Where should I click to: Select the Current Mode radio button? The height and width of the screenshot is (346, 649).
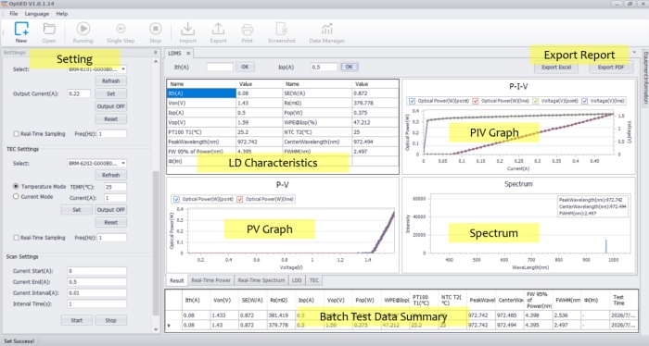point(16,196)
